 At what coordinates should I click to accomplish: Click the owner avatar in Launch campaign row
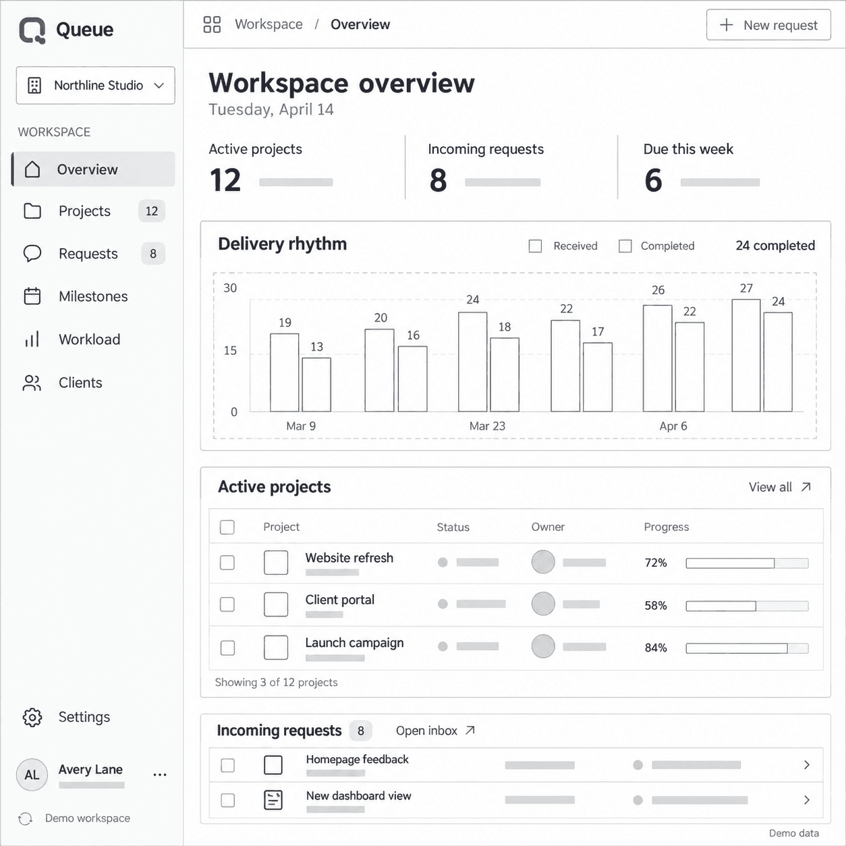(x=543, y=646)
